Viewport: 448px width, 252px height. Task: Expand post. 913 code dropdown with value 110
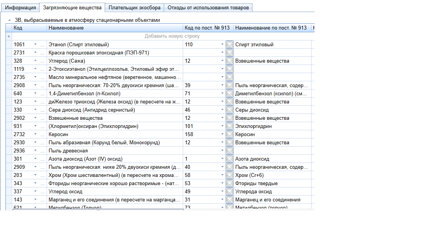click(x=222, y=44)
